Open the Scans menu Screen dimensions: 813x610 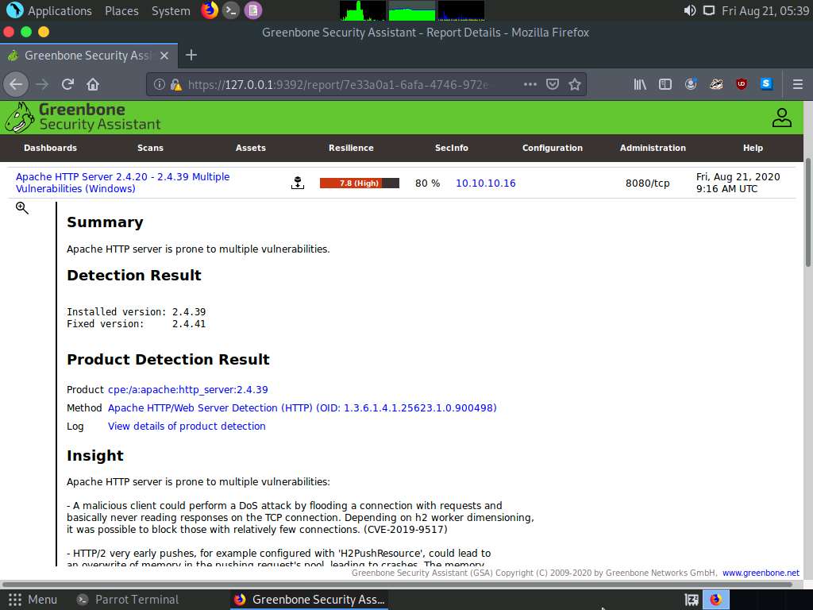tap(150, 148)
